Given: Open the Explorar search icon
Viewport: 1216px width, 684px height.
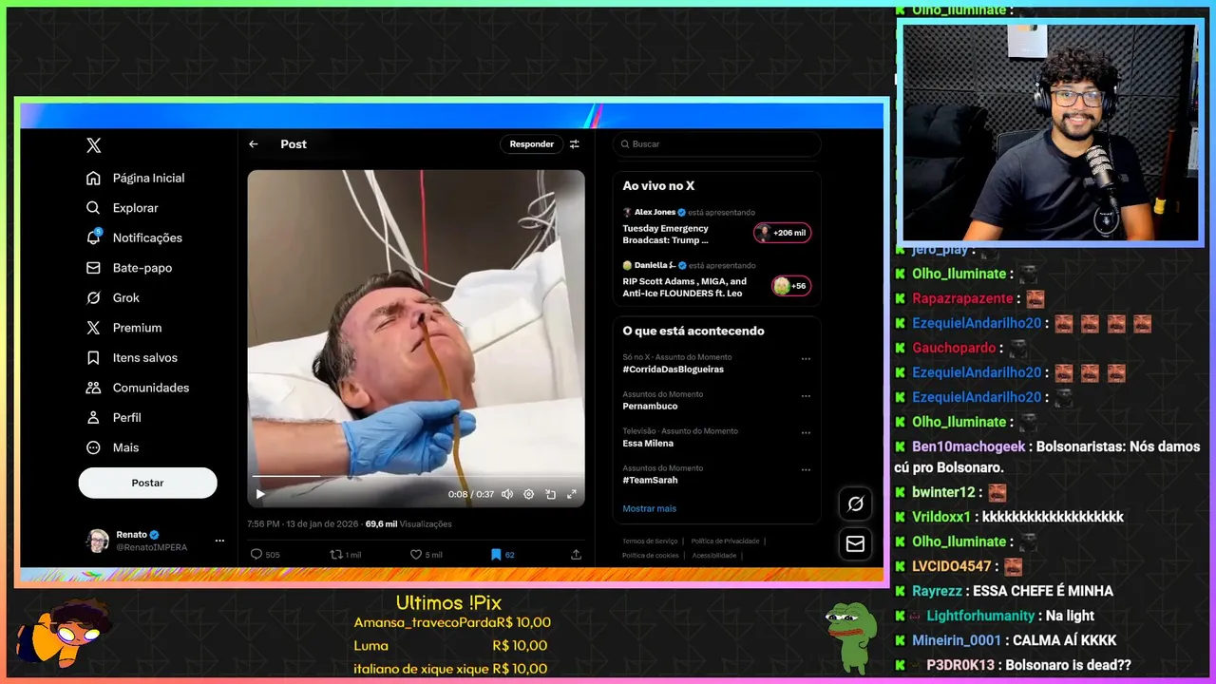Looking at the screenshot, I should (93, 208).
